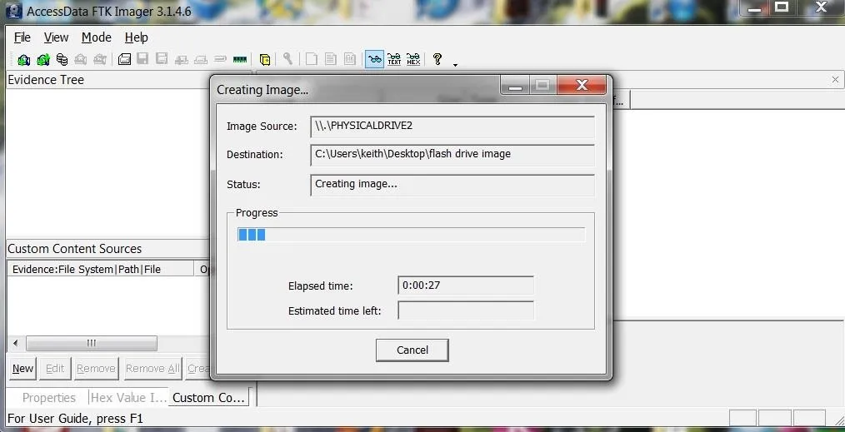Click the Capture Memory chip icon
This screenshot has width=845, height=432.
coord(240,59)
